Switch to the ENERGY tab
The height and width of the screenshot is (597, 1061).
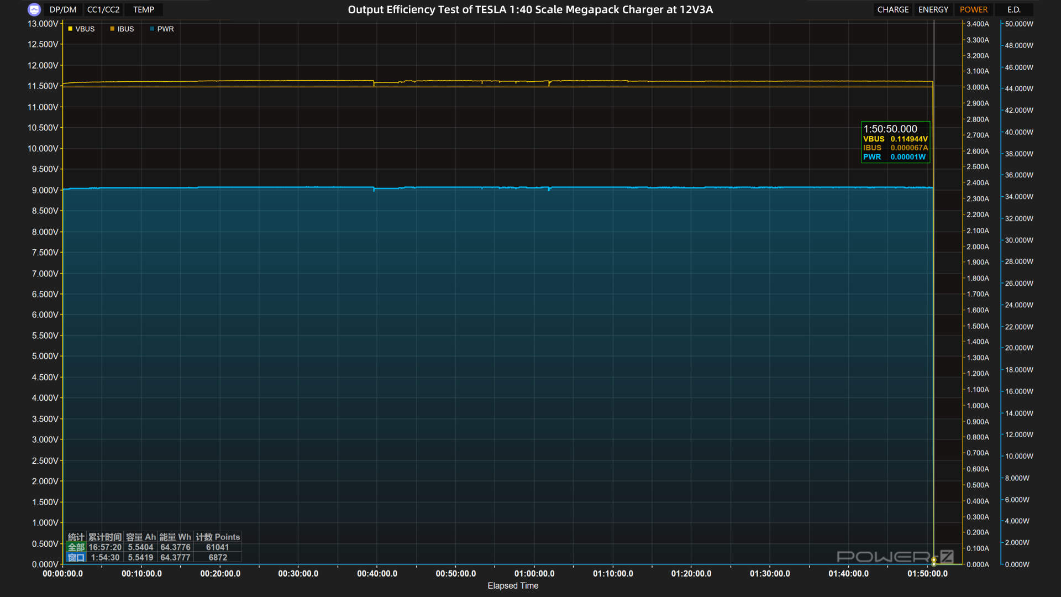tap(933, 9)
